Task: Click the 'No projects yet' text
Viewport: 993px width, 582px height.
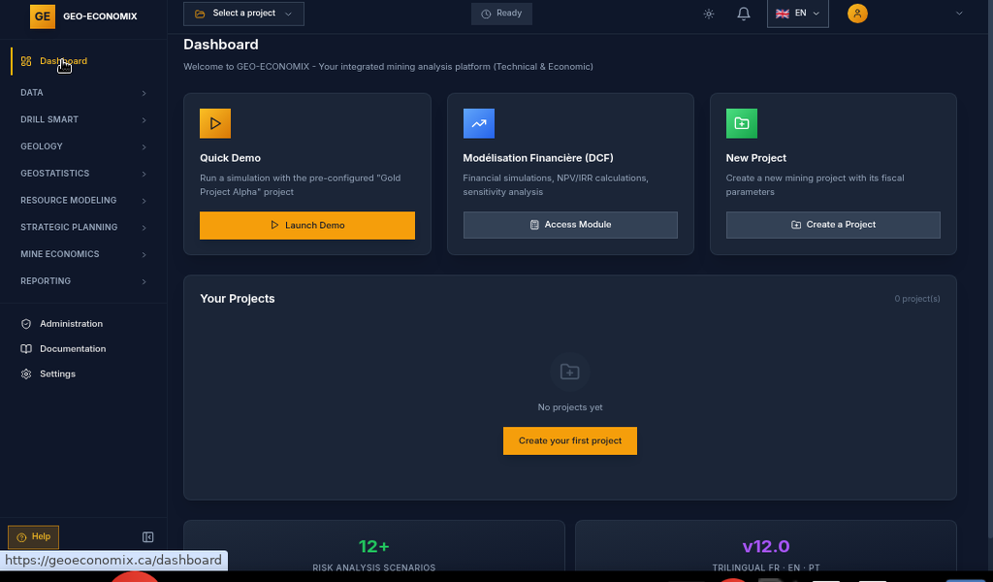Action: (x=570, y=407)
